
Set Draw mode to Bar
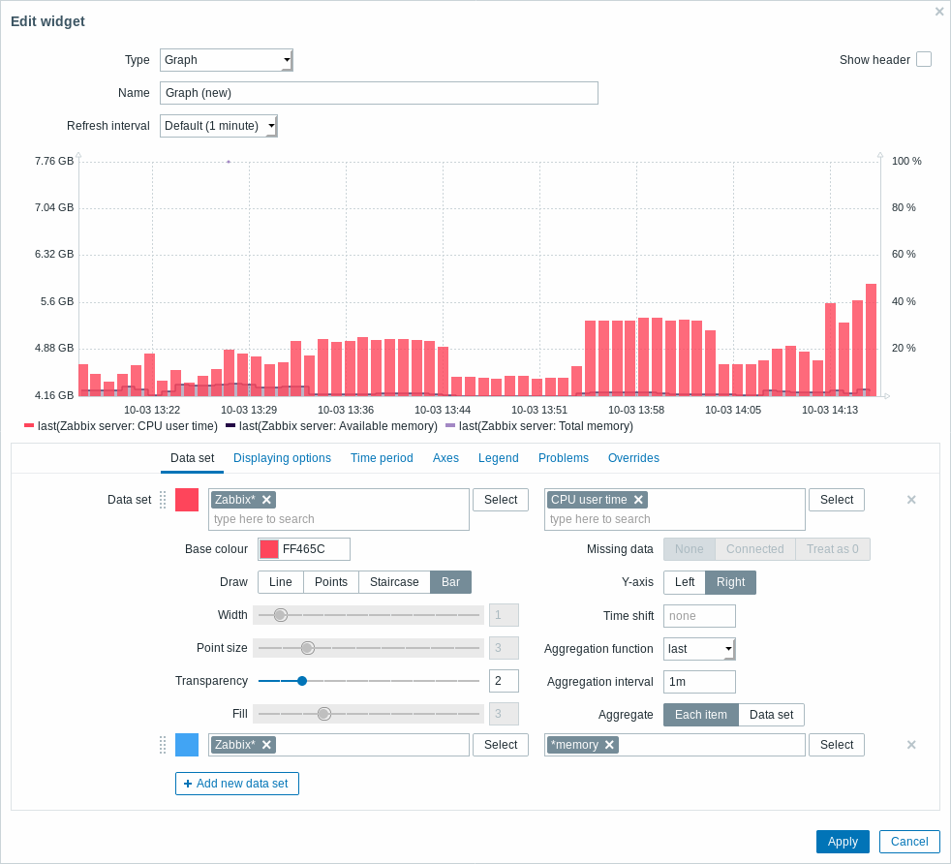tap(450, 582)
